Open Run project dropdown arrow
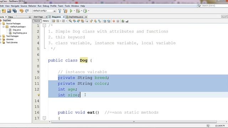228x128 pixels. (74, 11)
